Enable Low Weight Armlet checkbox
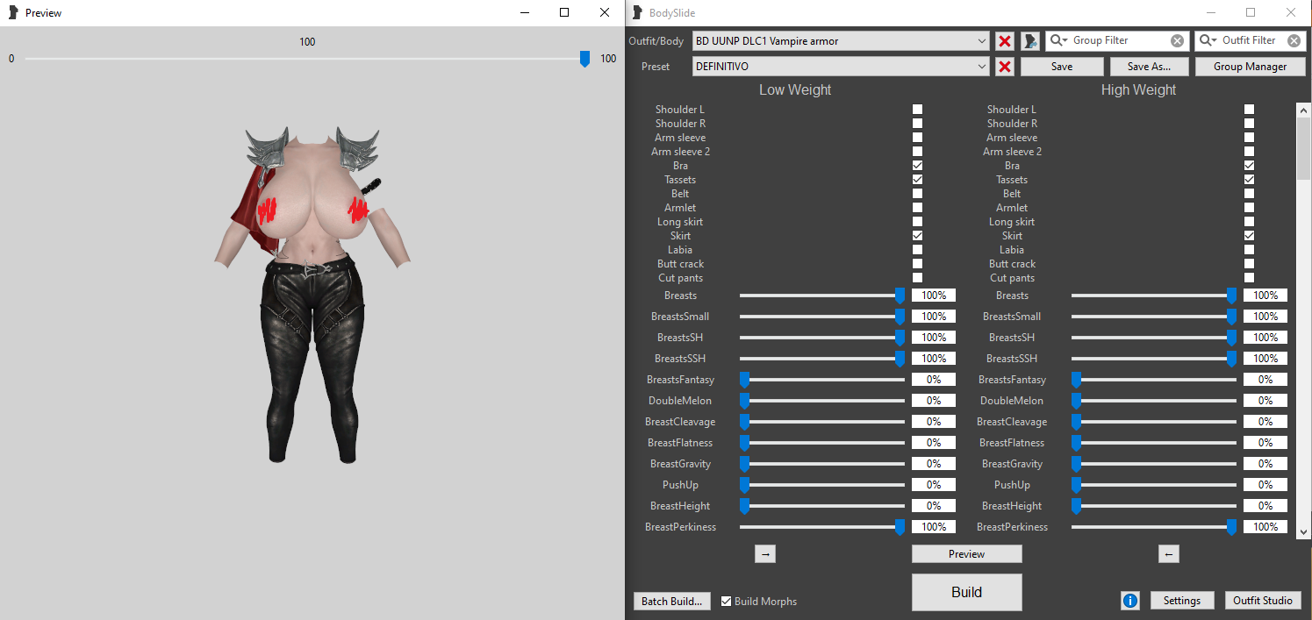Viewport: 1312px width, 620px height. (917, 208)
